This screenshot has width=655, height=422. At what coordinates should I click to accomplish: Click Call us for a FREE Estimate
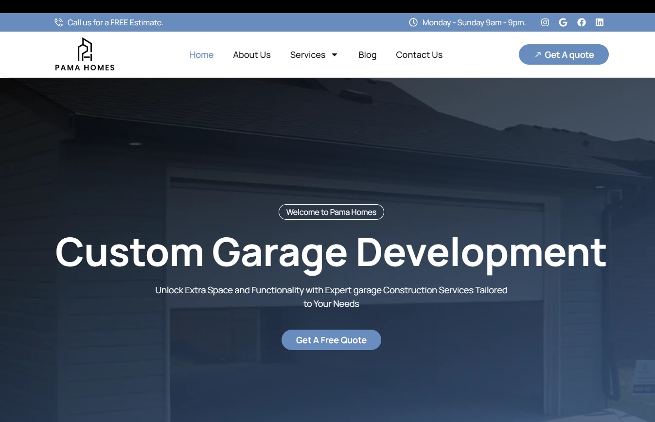pos(115,22)
